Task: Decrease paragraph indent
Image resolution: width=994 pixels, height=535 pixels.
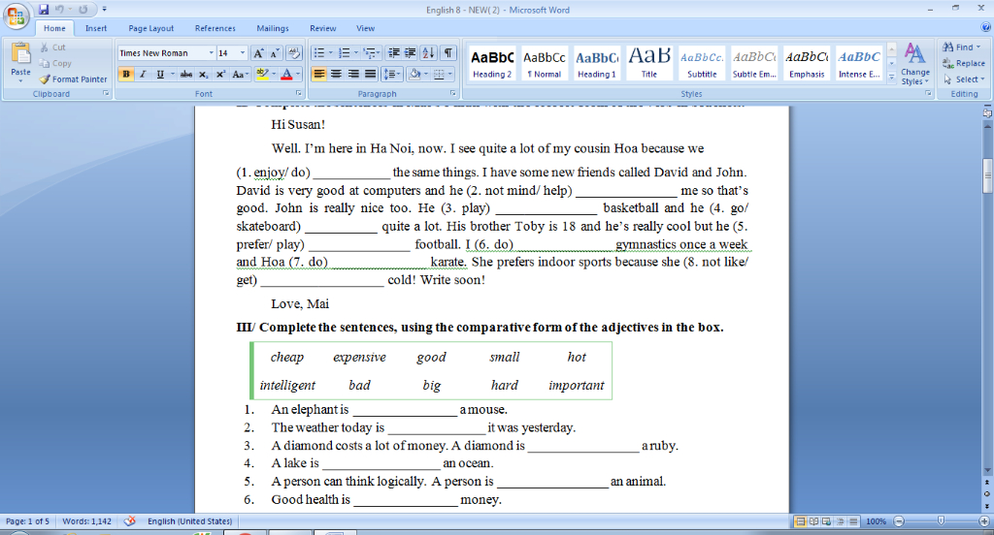Action: 393,53
